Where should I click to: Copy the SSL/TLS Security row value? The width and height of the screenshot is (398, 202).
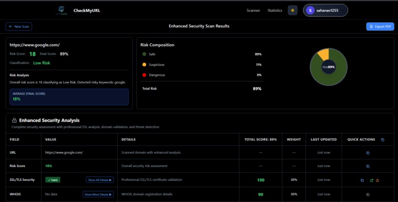(362, 180)
